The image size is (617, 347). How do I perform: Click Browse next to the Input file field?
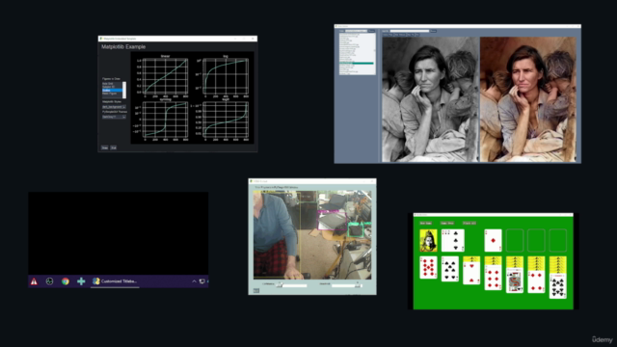click(x=433, y=31)
